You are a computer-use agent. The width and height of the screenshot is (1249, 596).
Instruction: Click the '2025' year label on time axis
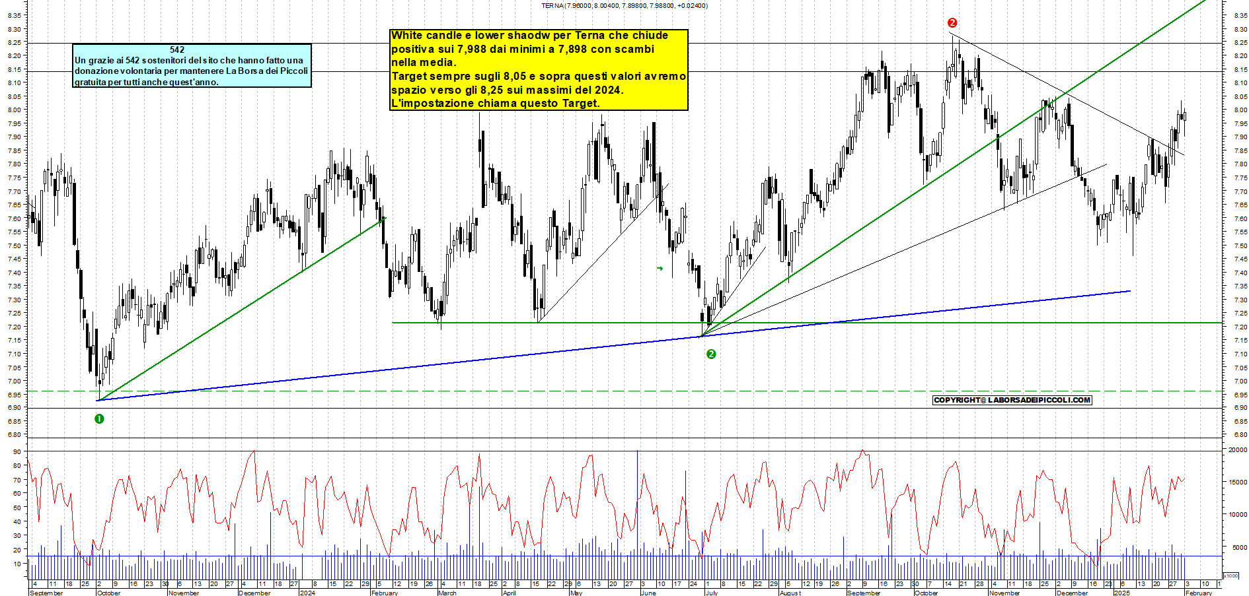(1122, 593)
